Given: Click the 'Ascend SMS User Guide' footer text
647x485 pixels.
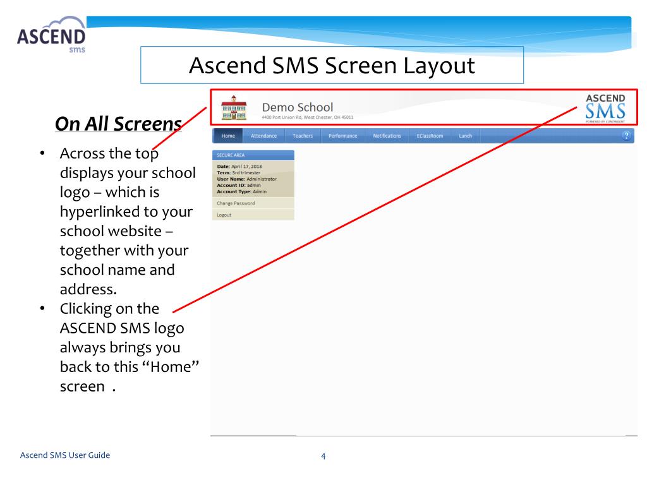Looking at the screenshot, I should (x=65, y=455).
